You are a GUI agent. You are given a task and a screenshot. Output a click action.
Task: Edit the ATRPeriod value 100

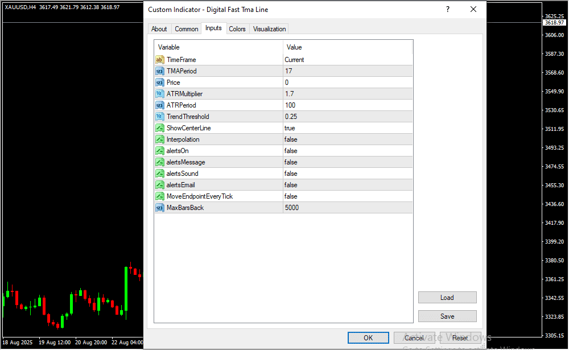[348, 105]
